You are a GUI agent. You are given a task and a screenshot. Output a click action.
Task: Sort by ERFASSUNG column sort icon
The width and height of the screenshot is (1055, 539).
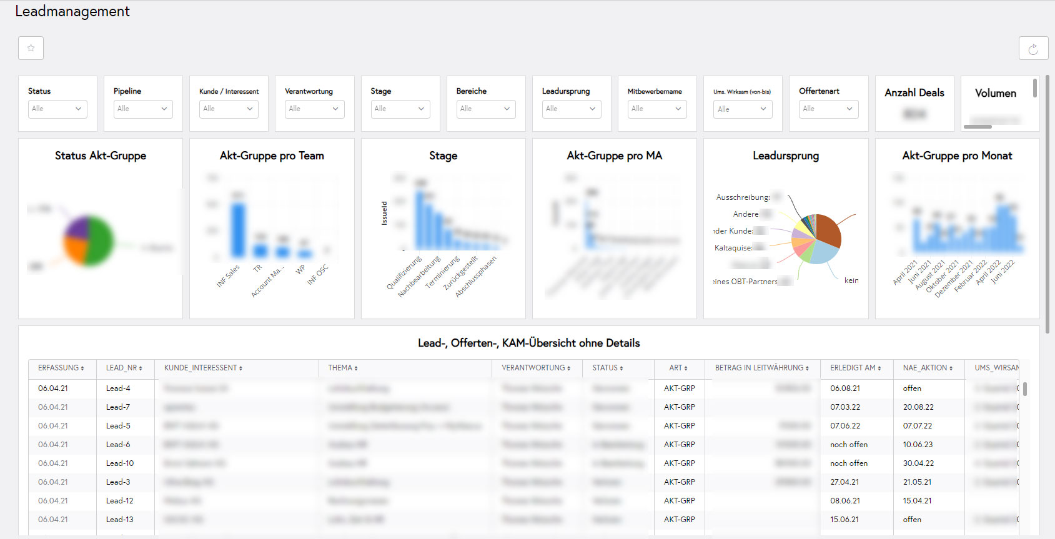point(82,368)
